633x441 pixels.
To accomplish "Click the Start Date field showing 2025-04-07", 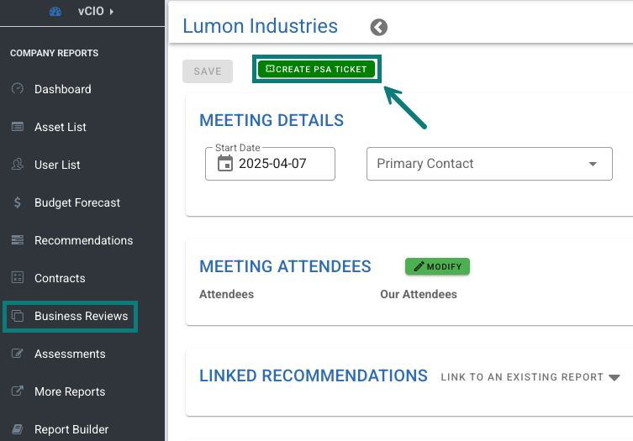I will (270, 164).
